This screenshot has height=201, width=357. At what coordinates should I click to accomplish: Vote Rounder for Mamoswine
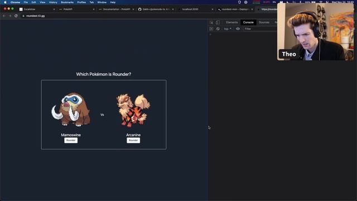71,140
